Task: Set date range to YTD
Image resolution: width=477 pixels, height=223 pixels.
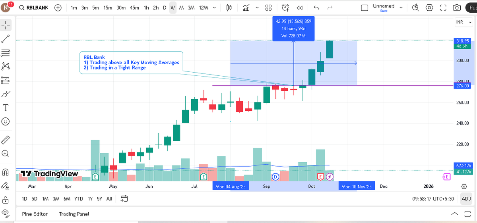Action: point(79,199)
